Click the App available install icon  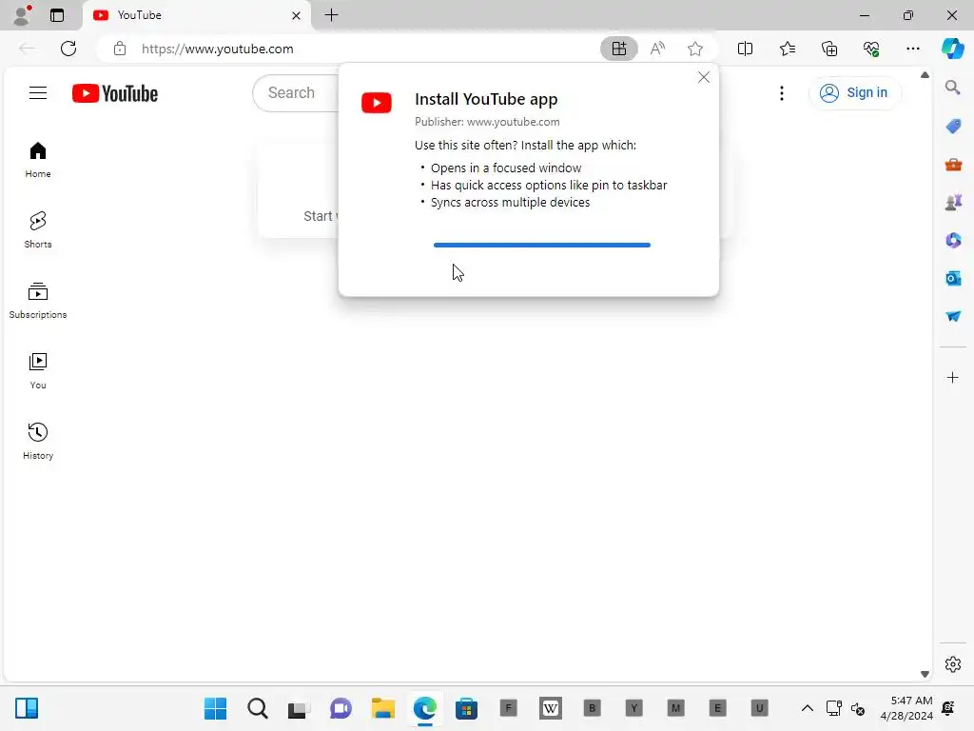pos(618,49)
